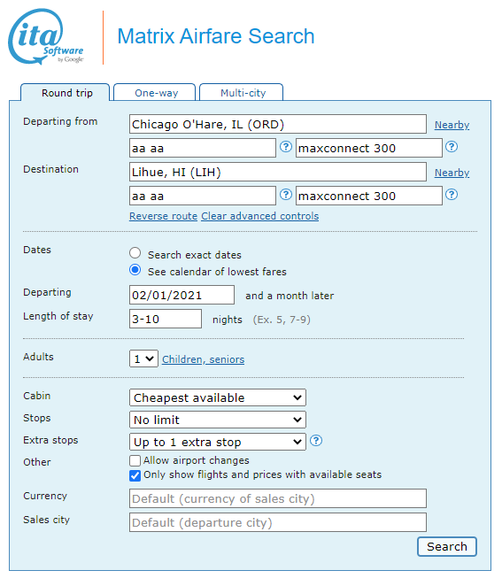Switch to the Multi-city tab
Screen dimensions: 502x586
242,93
